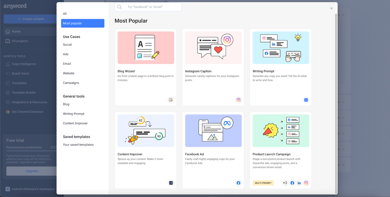Screen dimensions: 390x197
Task: Open the Facebook Ad card thumbnail
Action: 213,131
